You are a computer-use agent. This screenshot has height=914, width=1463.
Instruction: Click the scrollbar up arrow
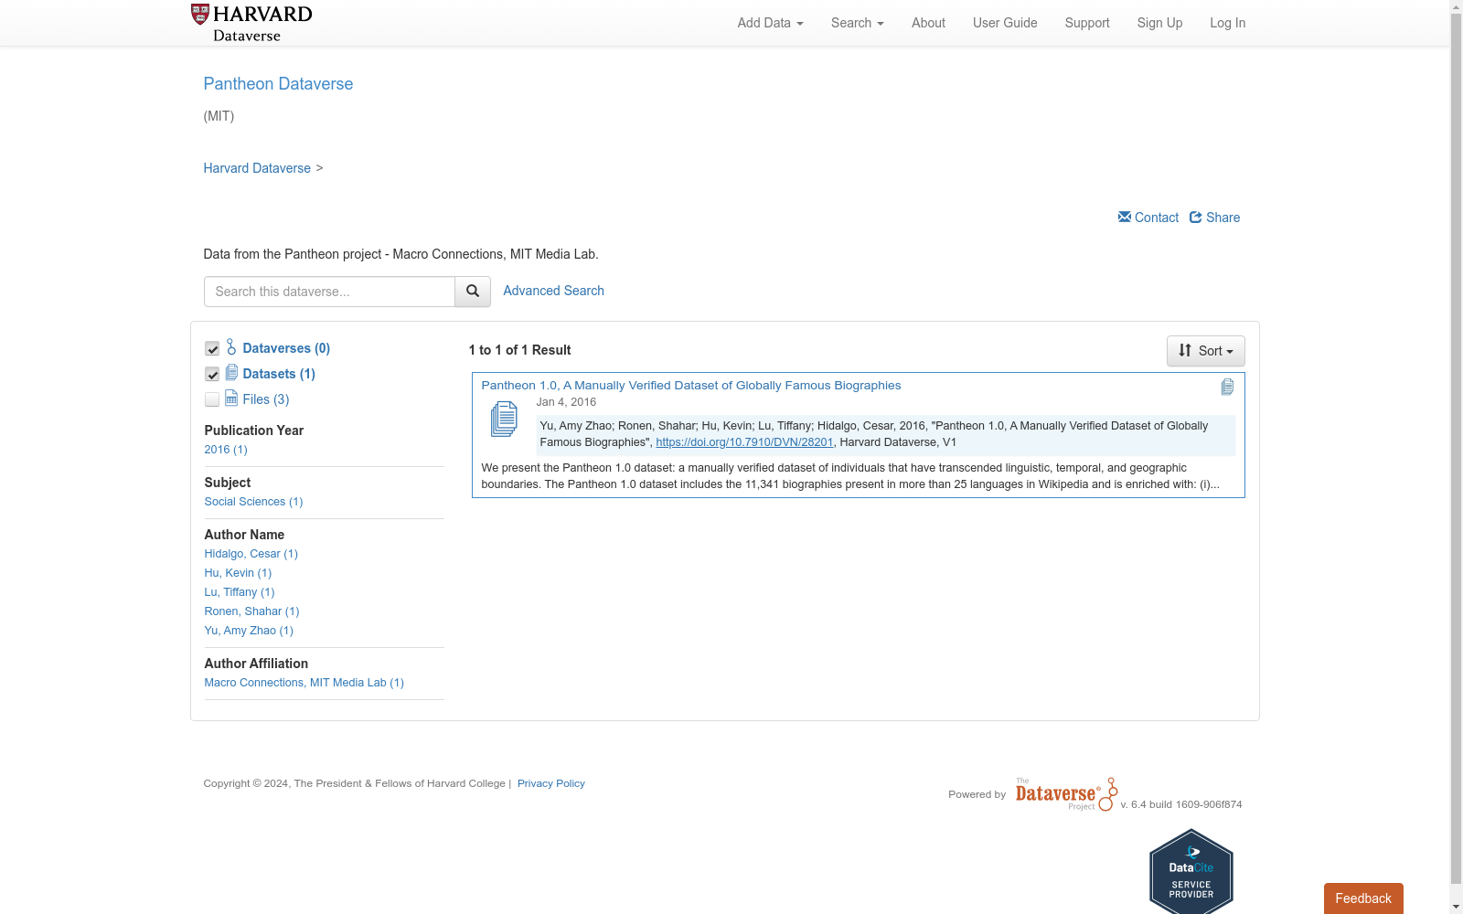pos(1456,7)
